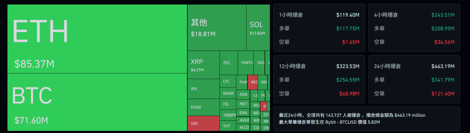Image resolution: width=470 pixels, height=133 pixels.
Task: Click the red UNI tile
Action: click(203, 123)
